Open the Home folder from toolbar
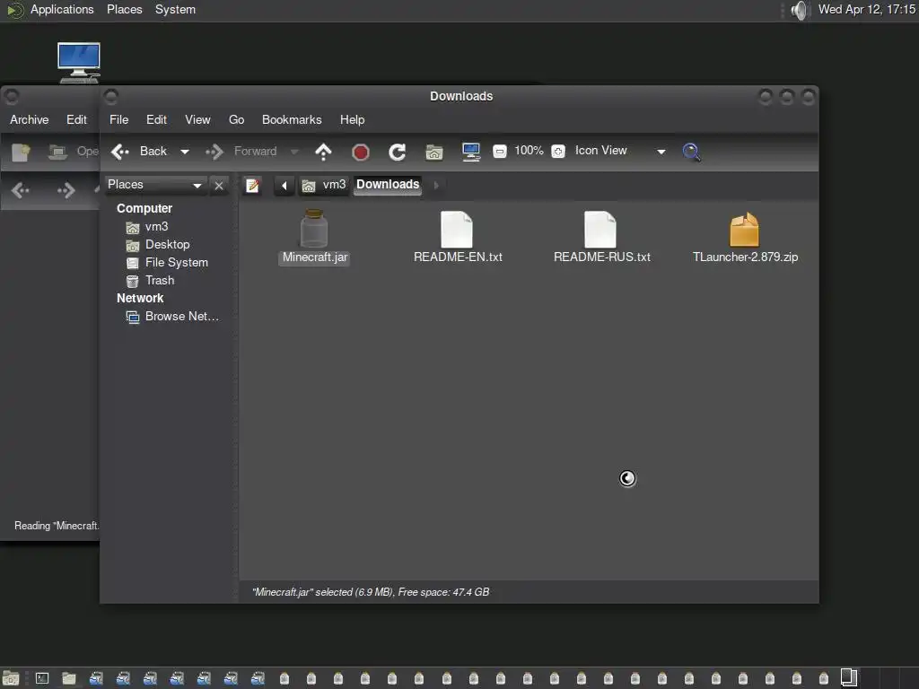The image size is (919, 689). (x=433, y=153)
